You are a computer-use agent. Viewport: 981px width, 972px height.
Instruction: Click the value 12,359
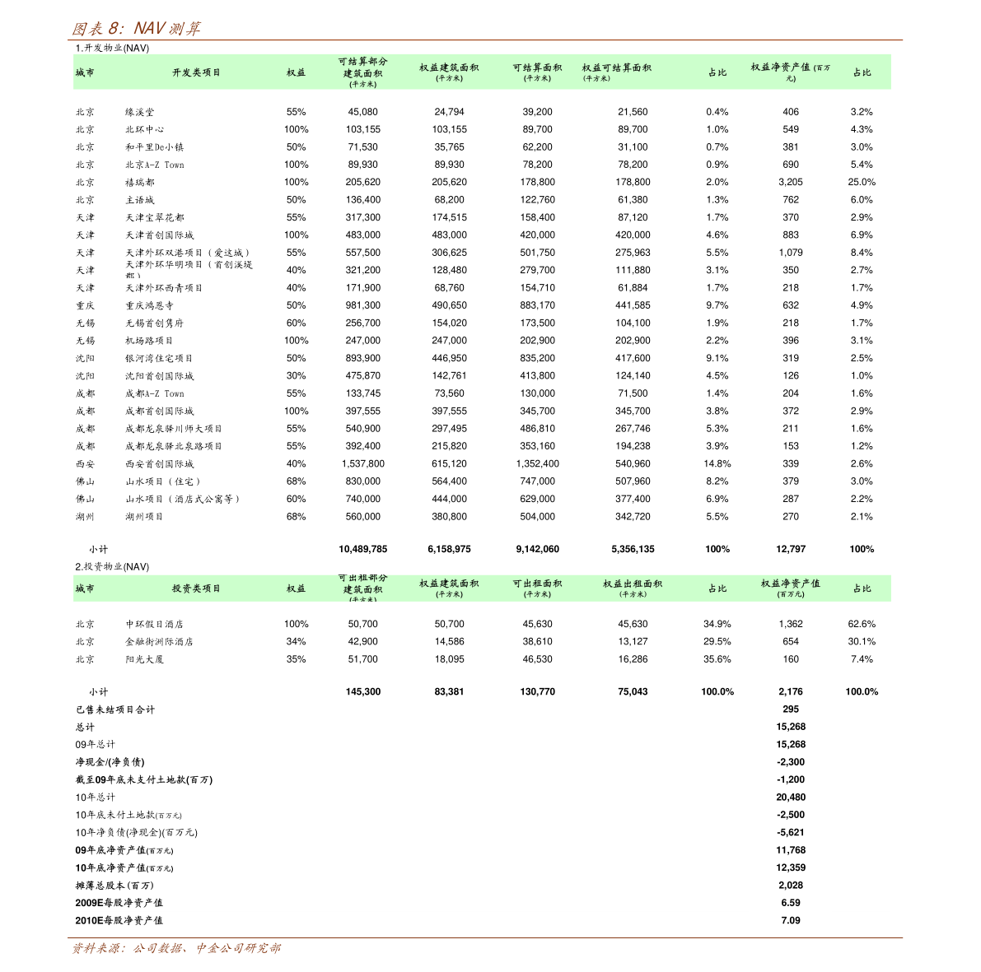point(790,867)
